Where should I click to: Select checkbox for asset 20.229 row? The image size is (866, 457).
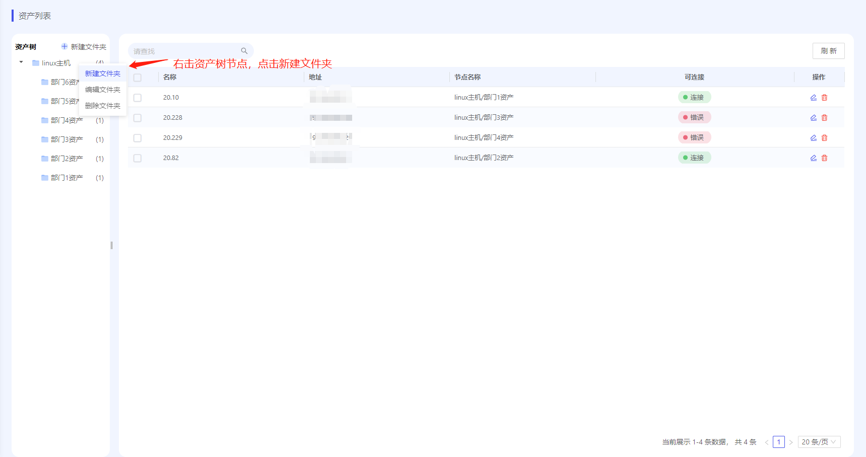click(138, 138)
